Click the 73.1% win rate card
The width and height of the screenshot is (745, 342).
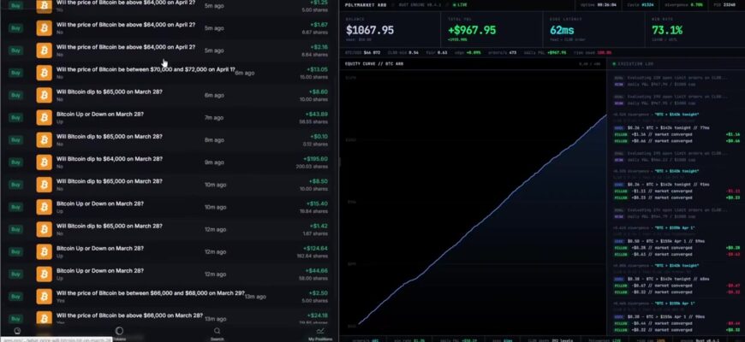[694, 29]
